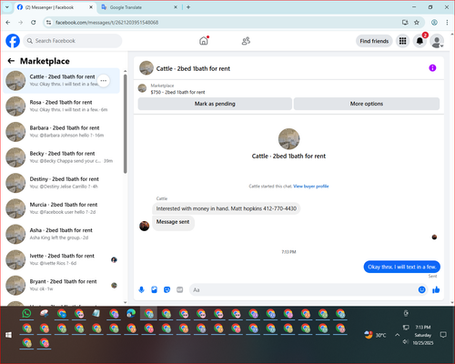455x364 pixels.
Task: Open the account profile avatar menu
Action: tap(437, 41)
